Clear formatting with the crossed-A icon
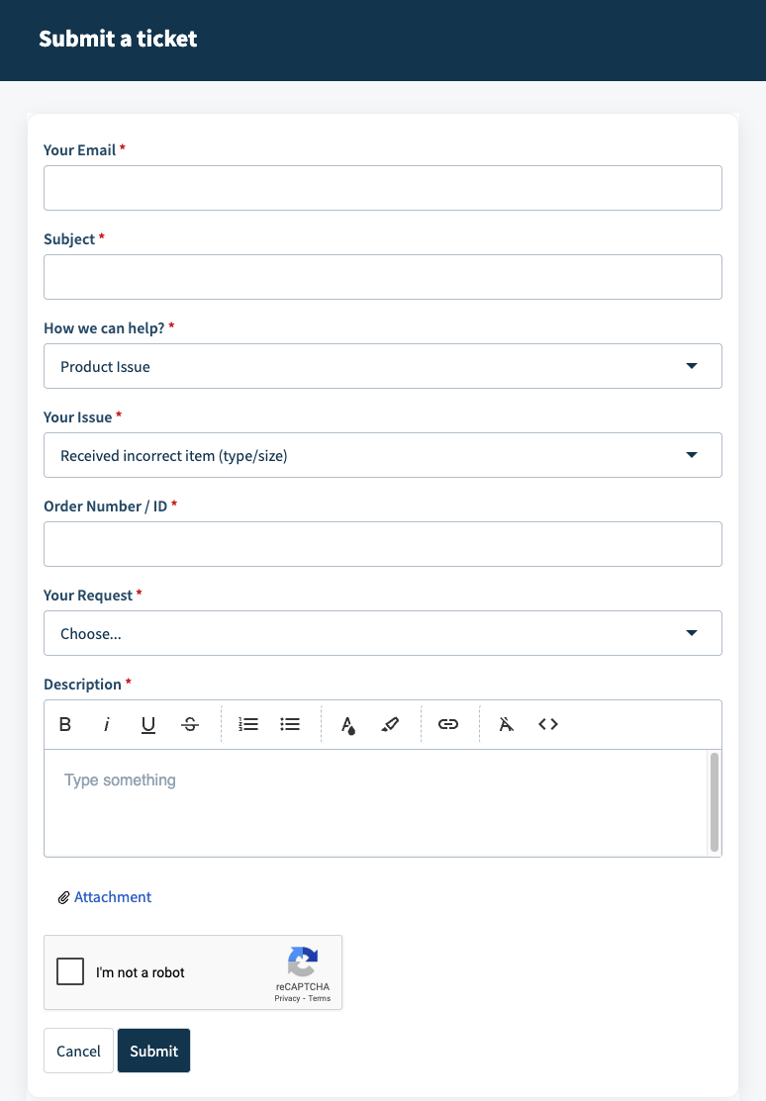This screenshot has height=1101, width=766. 506,724
